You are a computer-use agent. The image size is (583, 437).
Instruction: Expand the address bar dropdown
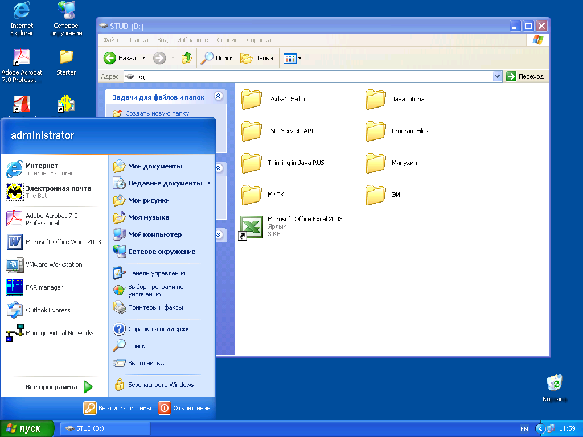coord(497,76)
